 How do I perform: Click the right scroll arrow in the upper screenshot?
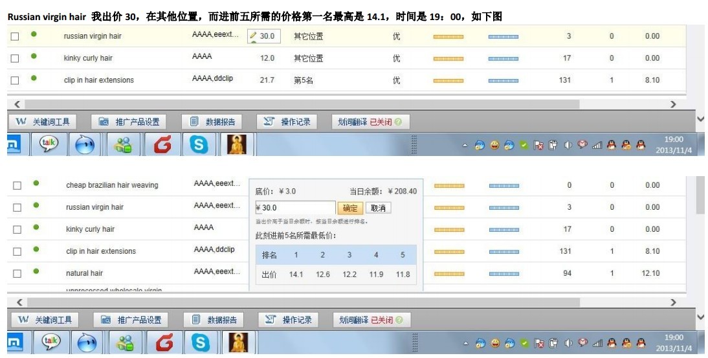coord(673,104)
